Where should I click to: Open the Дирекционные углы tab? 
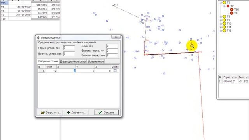73,61
